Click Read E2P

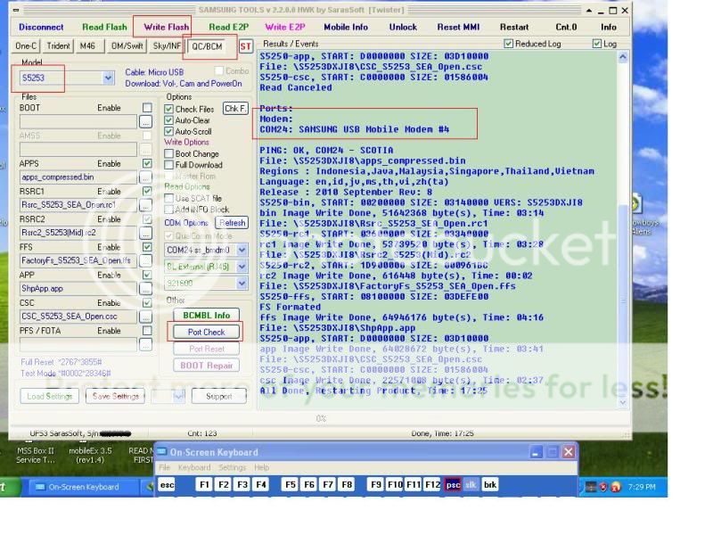pyautogui.click(x=229, y=28)
